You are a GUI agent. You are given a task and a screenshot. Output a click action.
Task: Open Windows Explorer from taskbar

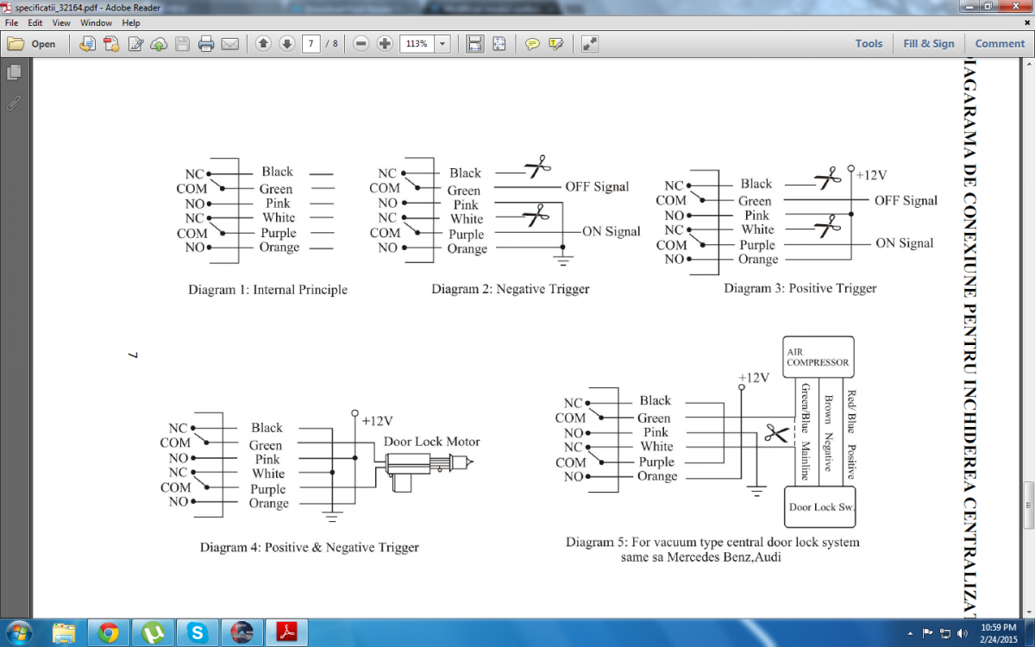click(64, 633)
